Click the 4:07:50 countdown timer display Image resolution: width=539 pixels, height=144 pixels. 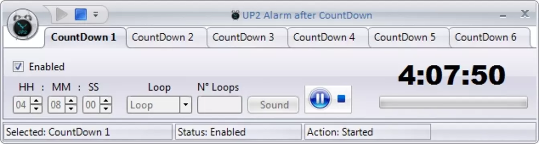coord(452,75)
